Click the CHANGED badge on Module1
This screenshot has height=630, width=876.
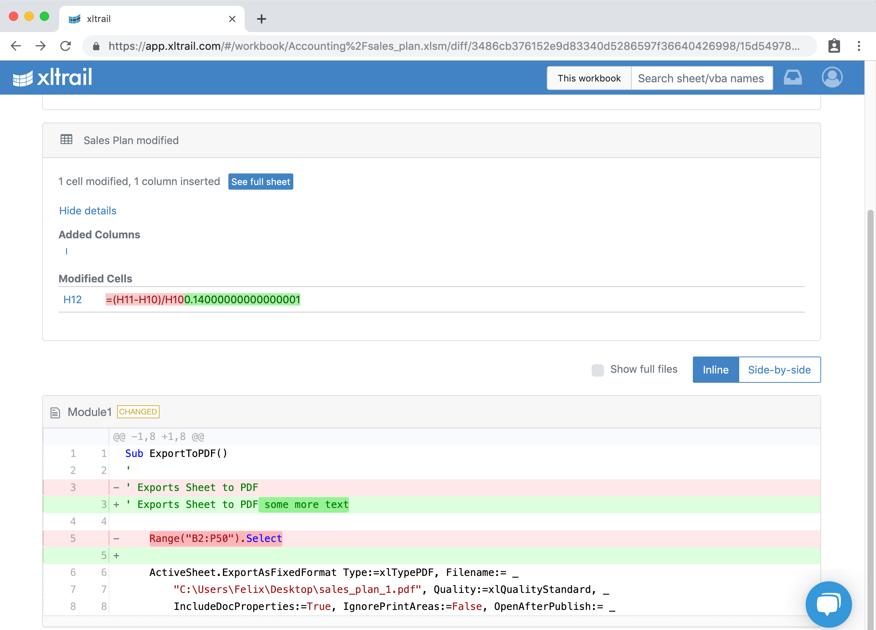point(138,412)
